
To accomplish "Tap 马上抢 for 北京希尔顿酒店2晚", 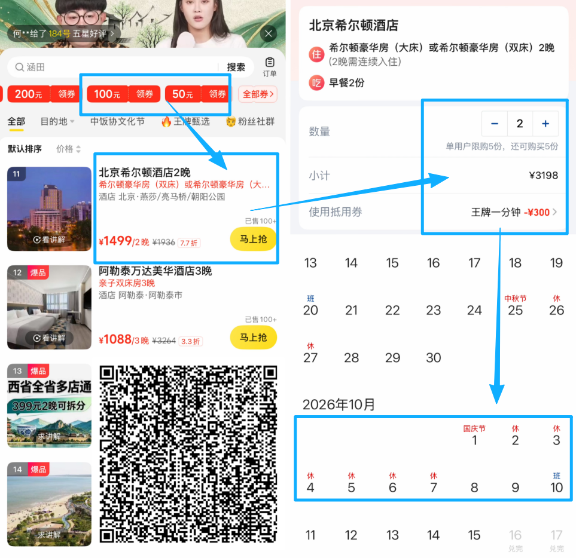I will click(253, 239).
